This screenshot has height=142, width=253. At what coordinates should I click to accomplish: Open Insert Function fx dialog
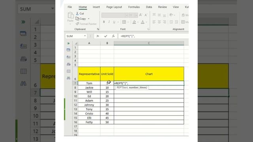coord(113,36)
